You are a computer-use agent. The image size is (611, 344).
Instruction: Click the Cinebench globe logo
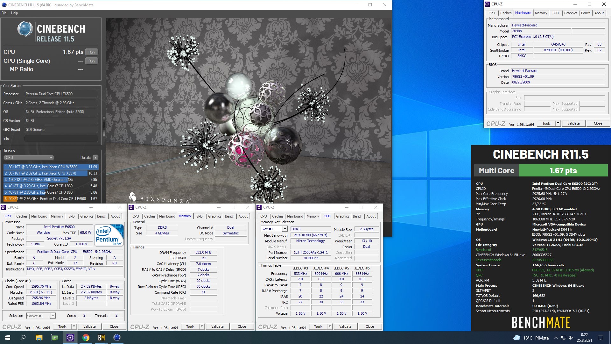click(25, 29)
